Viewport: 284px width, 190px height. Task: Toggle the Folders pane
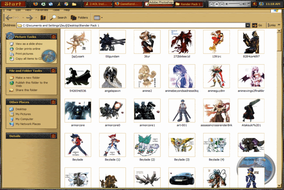pyautogui.click(x=79, y=17)
